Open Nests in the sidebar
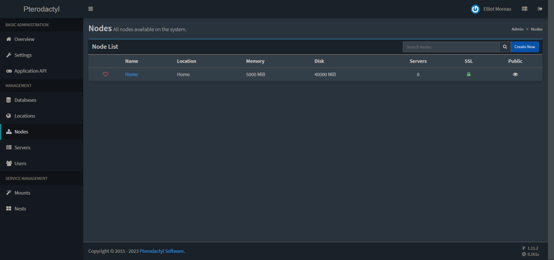Viewport: 554px width, 260px height. 42,209
